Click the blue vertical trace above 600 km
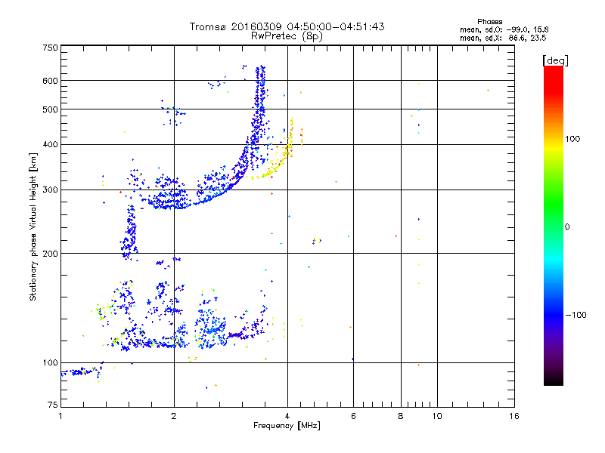This screenshot has height=453, width=605. (x=260, y=75)
